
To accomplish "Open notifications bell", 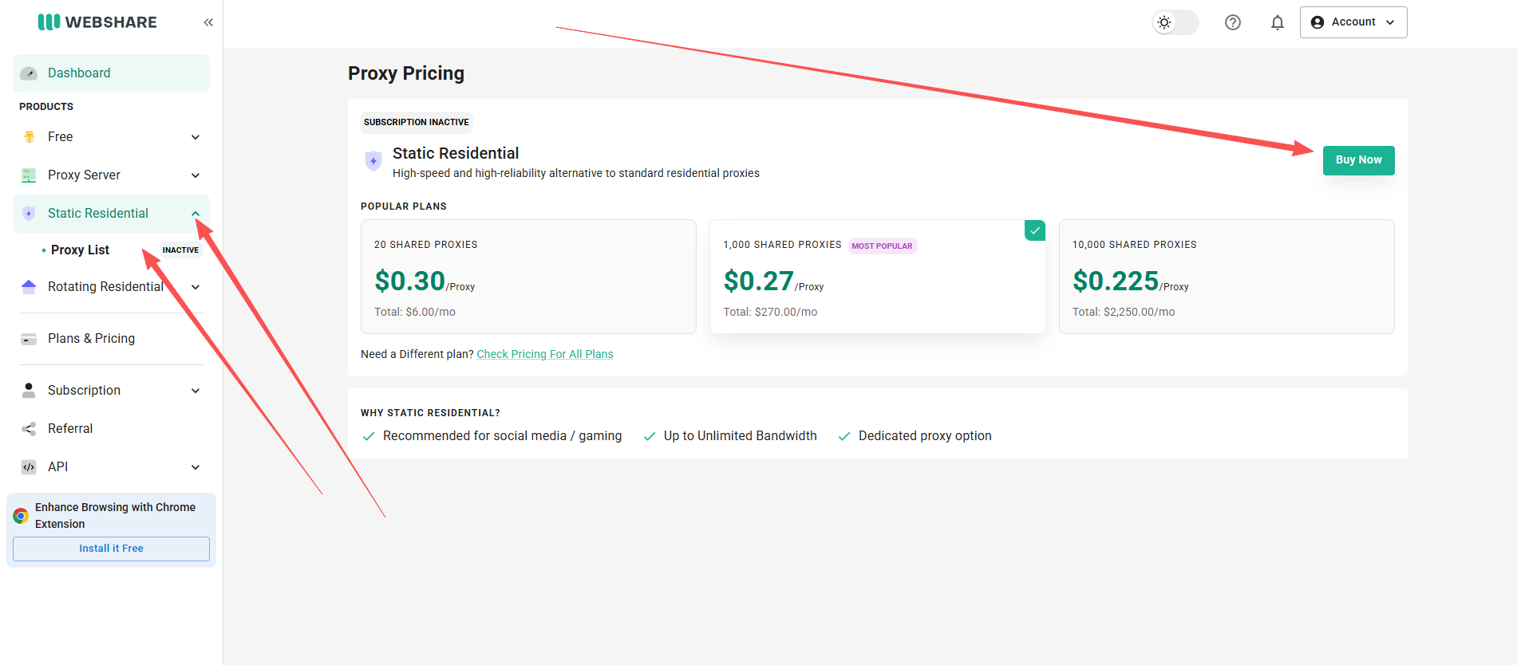I will [x=1278, y=22].
